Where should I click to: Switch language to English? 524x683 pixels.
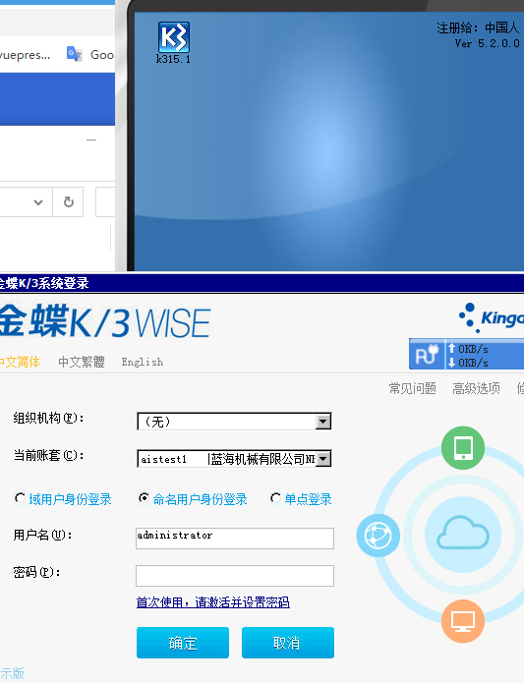[143, 362]
